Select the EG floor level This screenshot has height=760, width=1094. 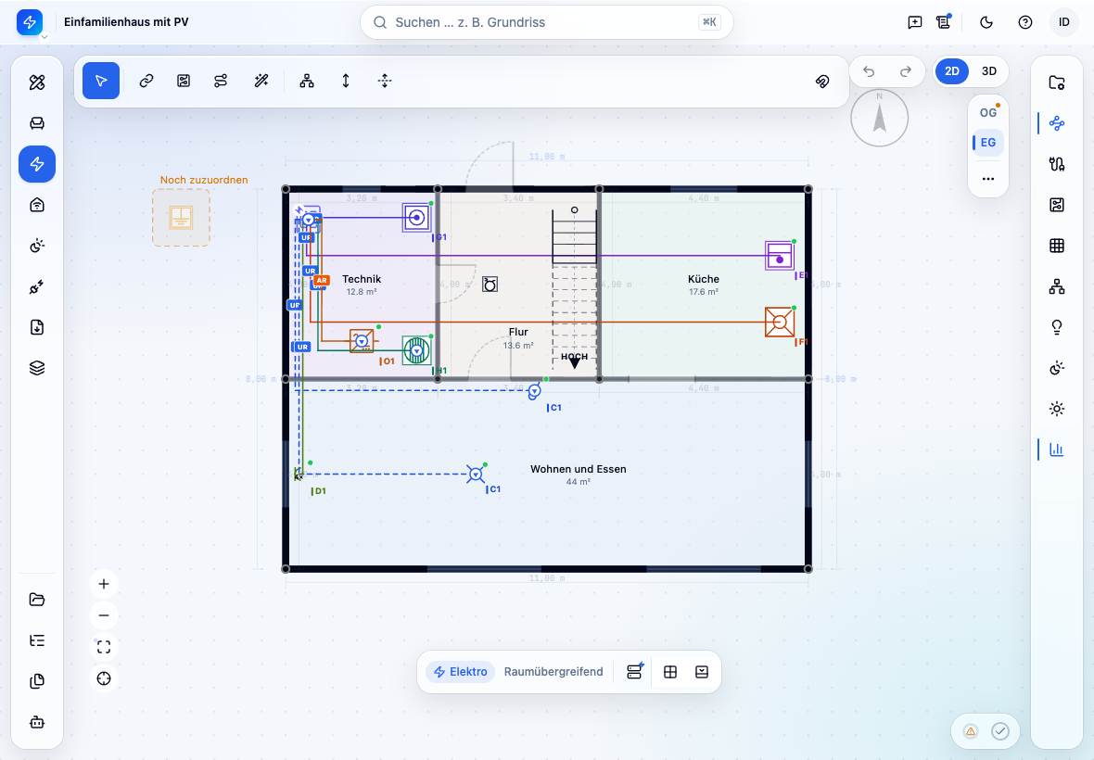[988, 142]
